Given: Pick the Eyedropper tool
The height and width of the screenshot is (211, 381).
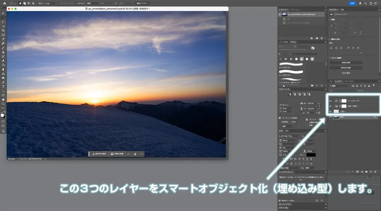Looking at the screenshot, I should pyautogui.click(x=3, y=39).
